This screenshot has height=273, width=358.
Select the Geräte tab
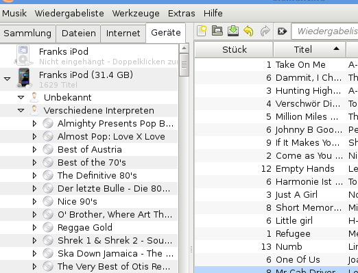pyautogui.click(x=166, y=33)
